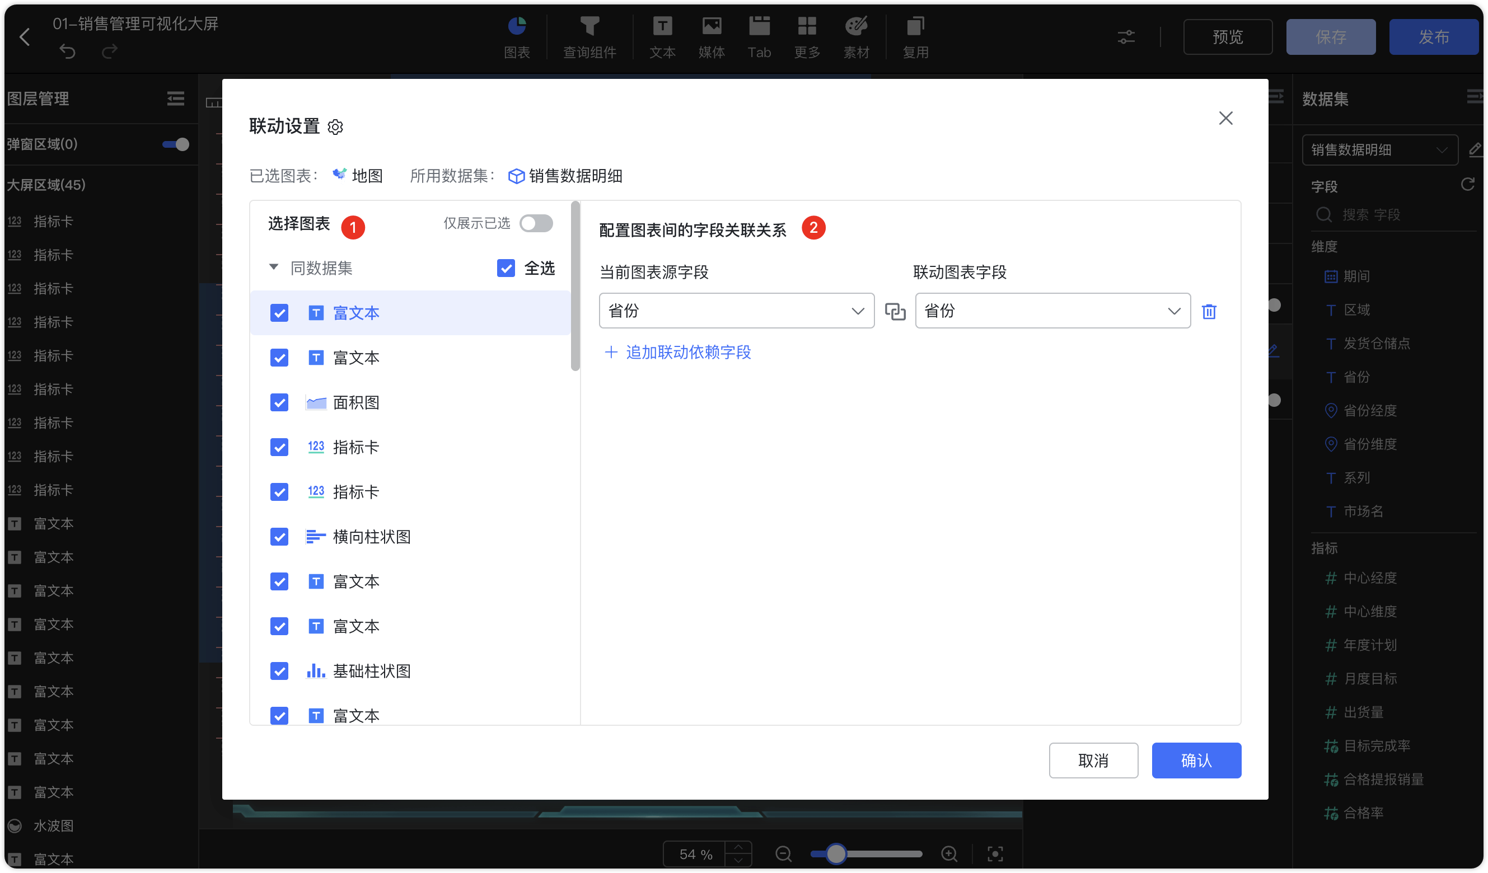Select the 基础柱状图 chart row label
The height and width of the screenshot is (873, 1488).
(371, 671)
